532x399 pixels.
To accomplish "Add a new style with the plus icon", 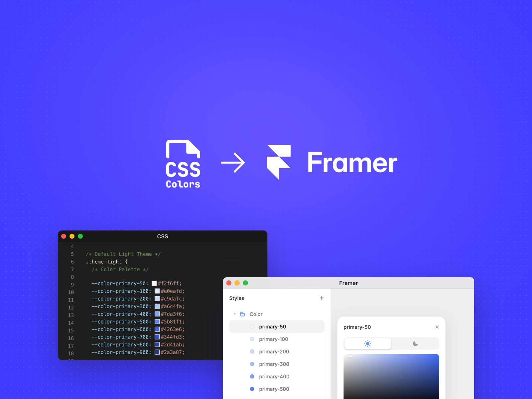I will [x=322, y=298].
